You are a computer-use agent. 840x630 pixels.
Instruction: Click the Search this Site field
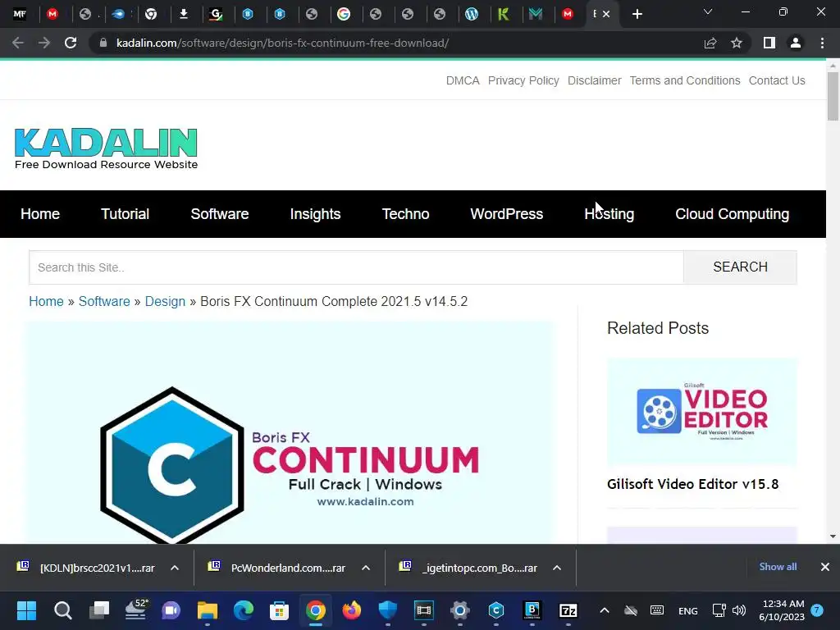pyautogui.click(x=356, y=267)
